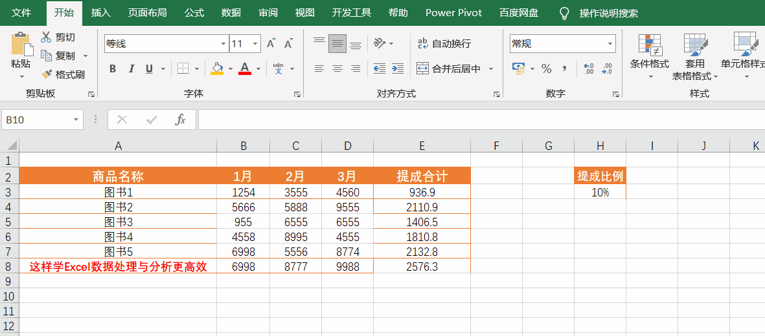Increase font size with larger A icon
The width and height of the screenshot is (765, 336).
coord(271,44)
